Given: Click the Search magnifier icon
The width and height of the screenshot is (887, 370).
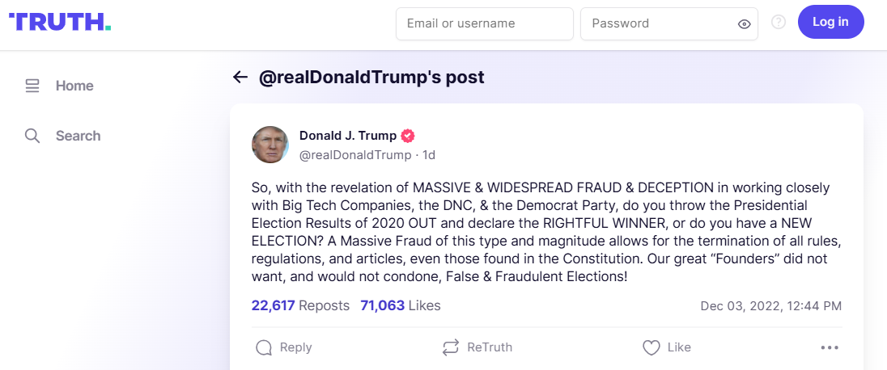Looking at the screenshot, I should (x=32, y=136).
